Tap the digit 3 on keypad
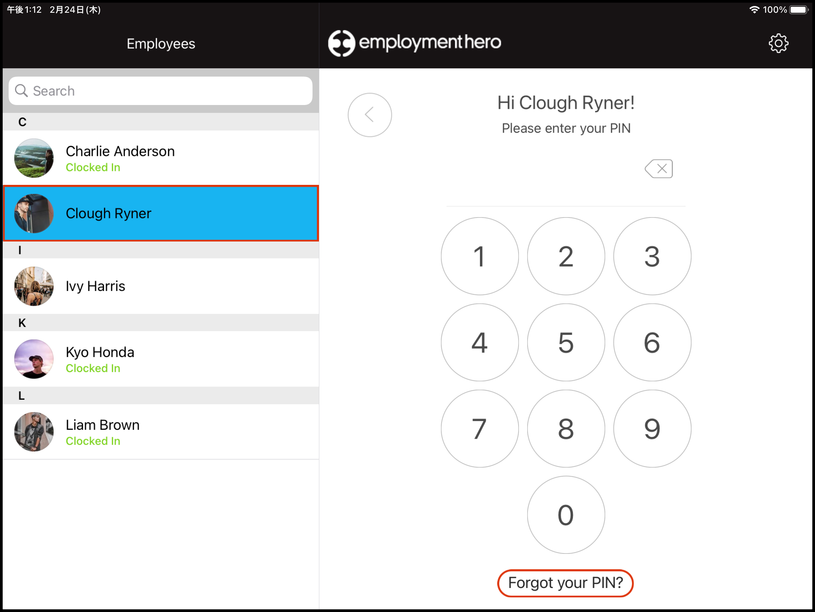815x612 pixels. (x=652, y=256)
